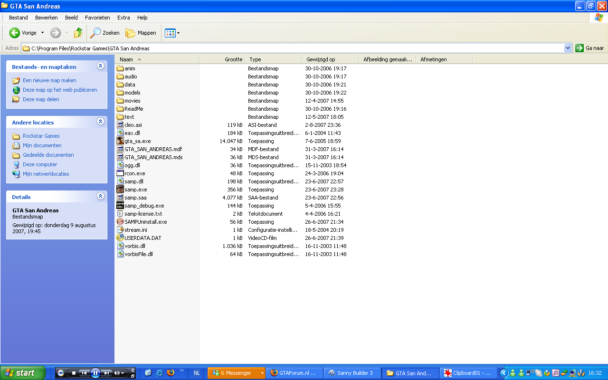
Task: Select the SAMPUninstall.exe icon
Action: tap(120, 222)
